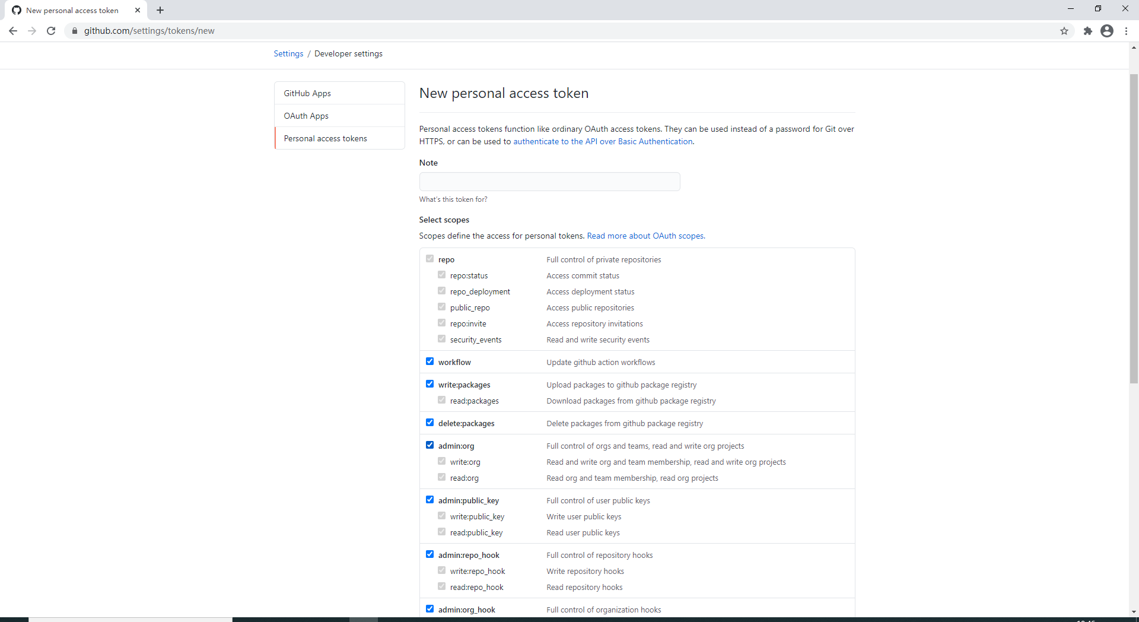The width and height of the screenshot is (1139, 622).
Task: Open GitHub Apps in the sidebar
Action: [307, 93]
